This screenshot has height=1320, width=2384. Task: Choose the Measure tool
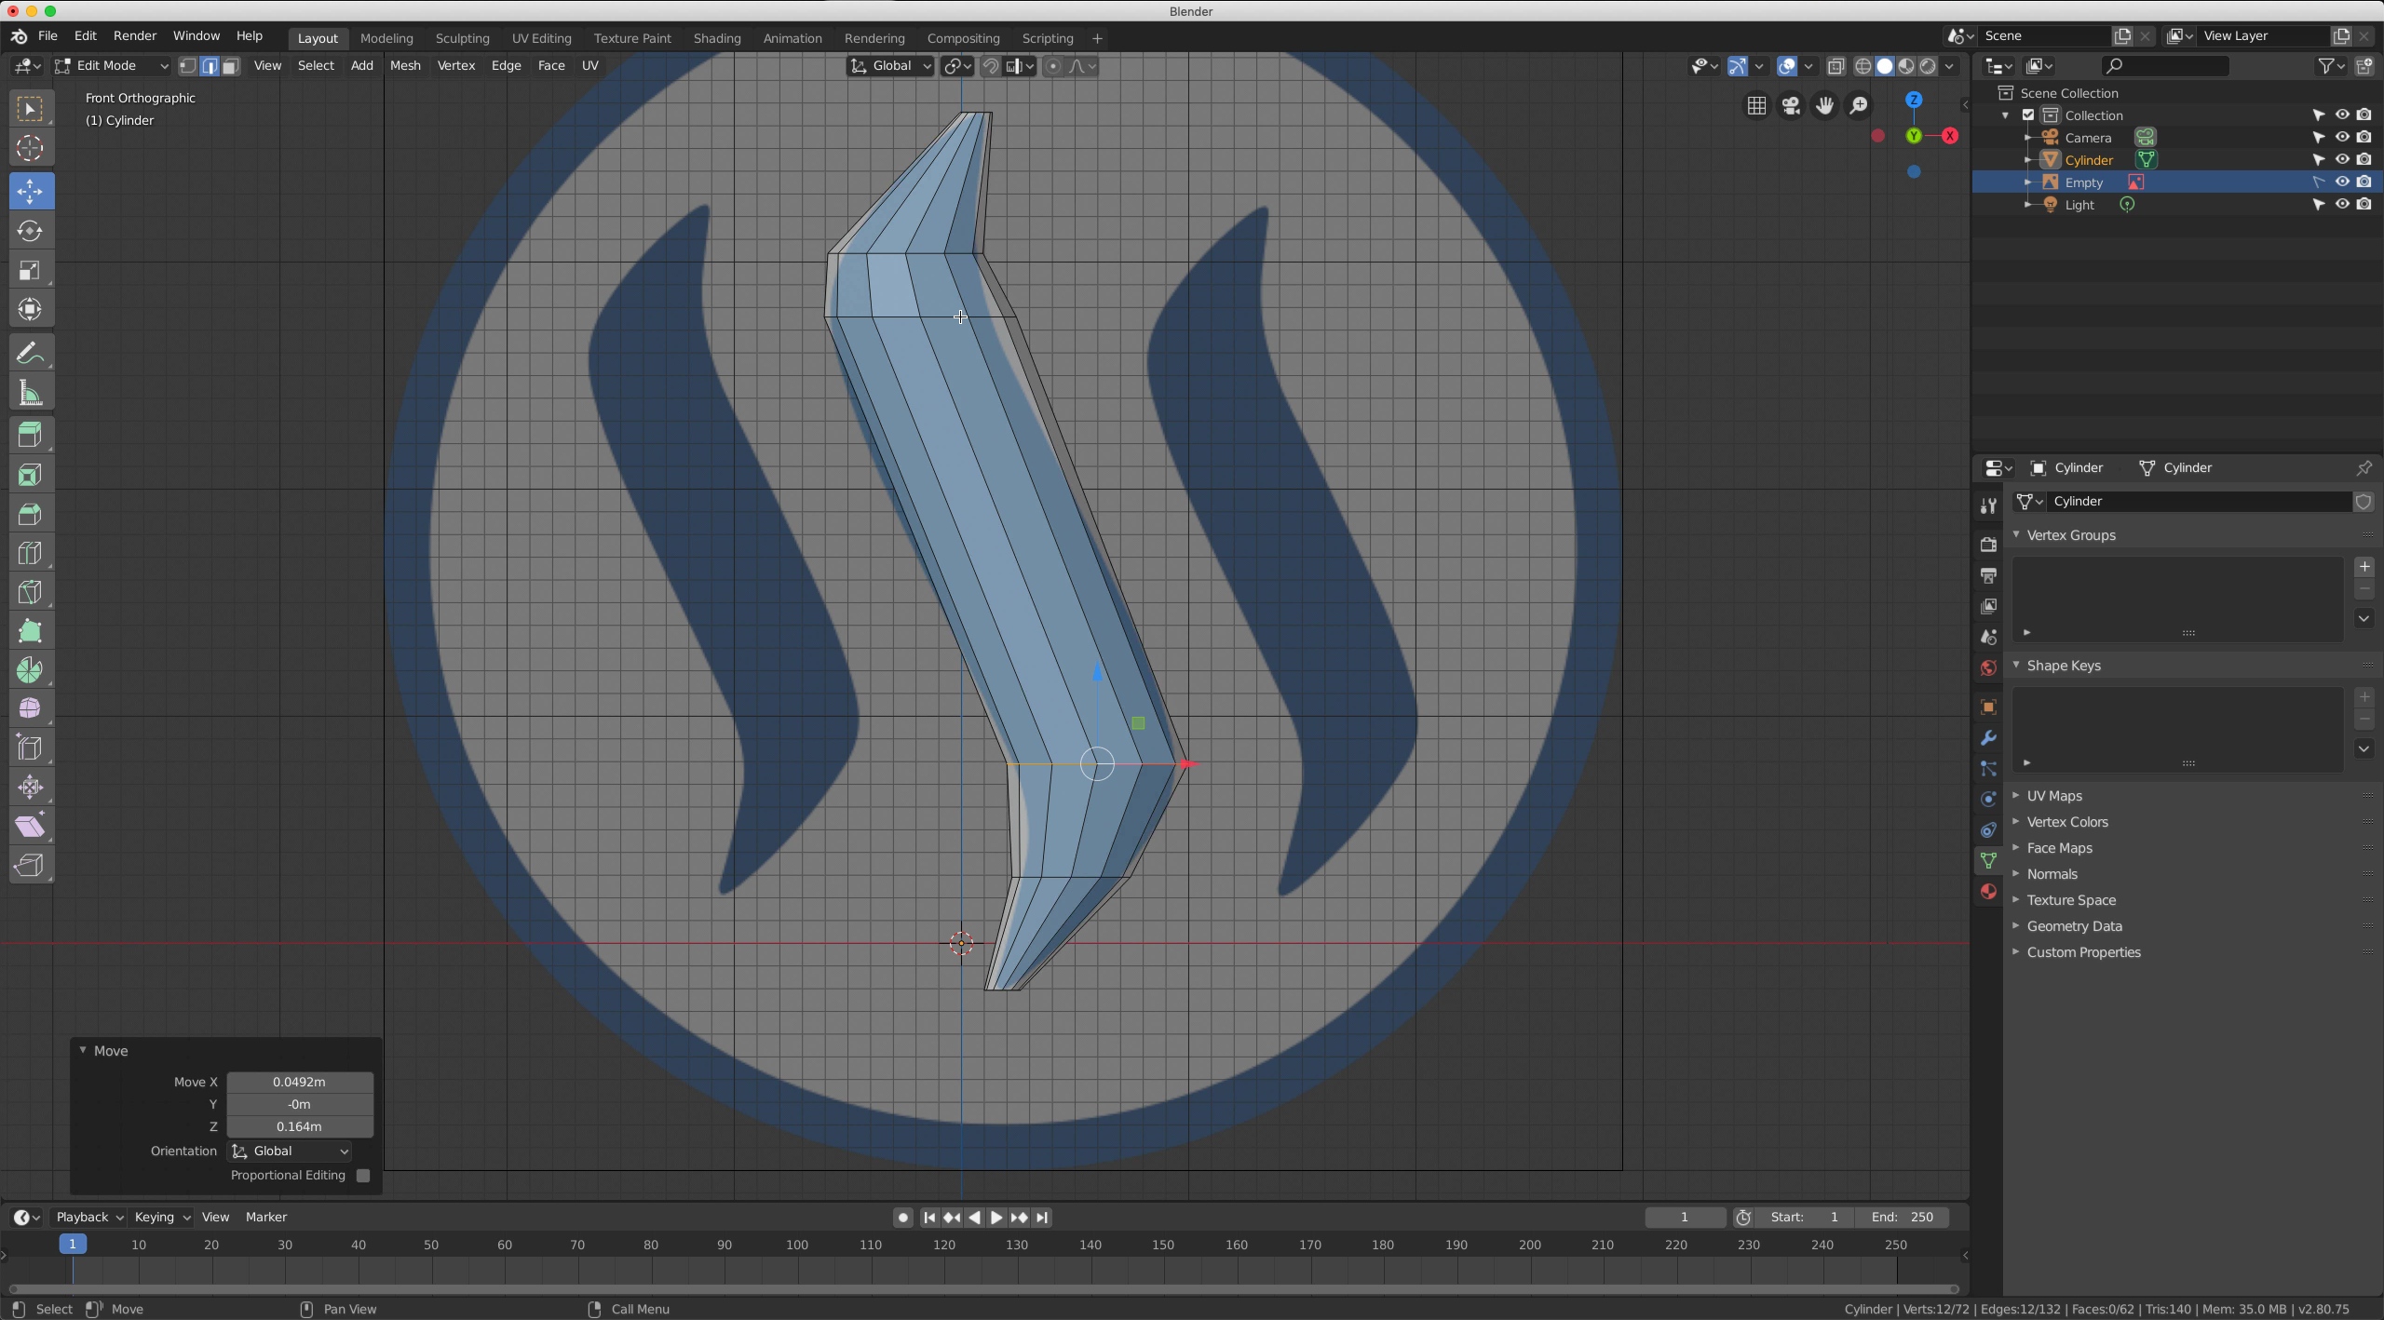click(x=30, y=394)
